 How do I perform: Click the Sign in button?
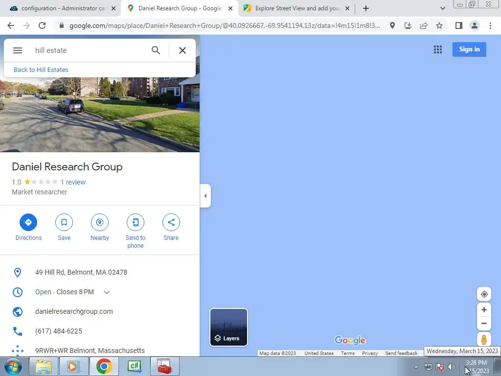469,49
